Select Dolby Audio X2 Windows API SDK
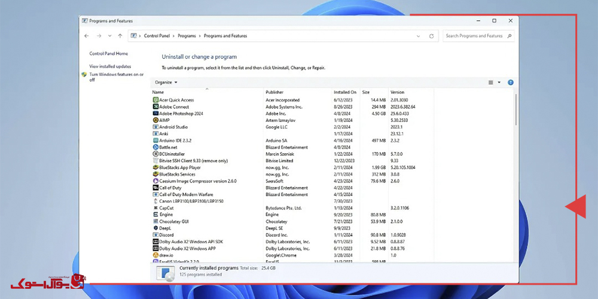Screen dimensions: 598x299 (292, 242)
